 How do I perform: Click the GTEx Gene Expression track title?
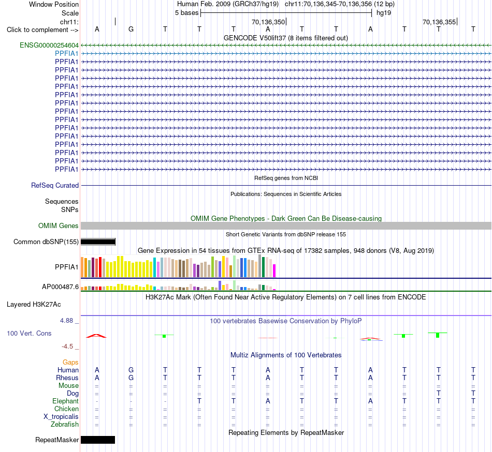(x=286, y=251)
